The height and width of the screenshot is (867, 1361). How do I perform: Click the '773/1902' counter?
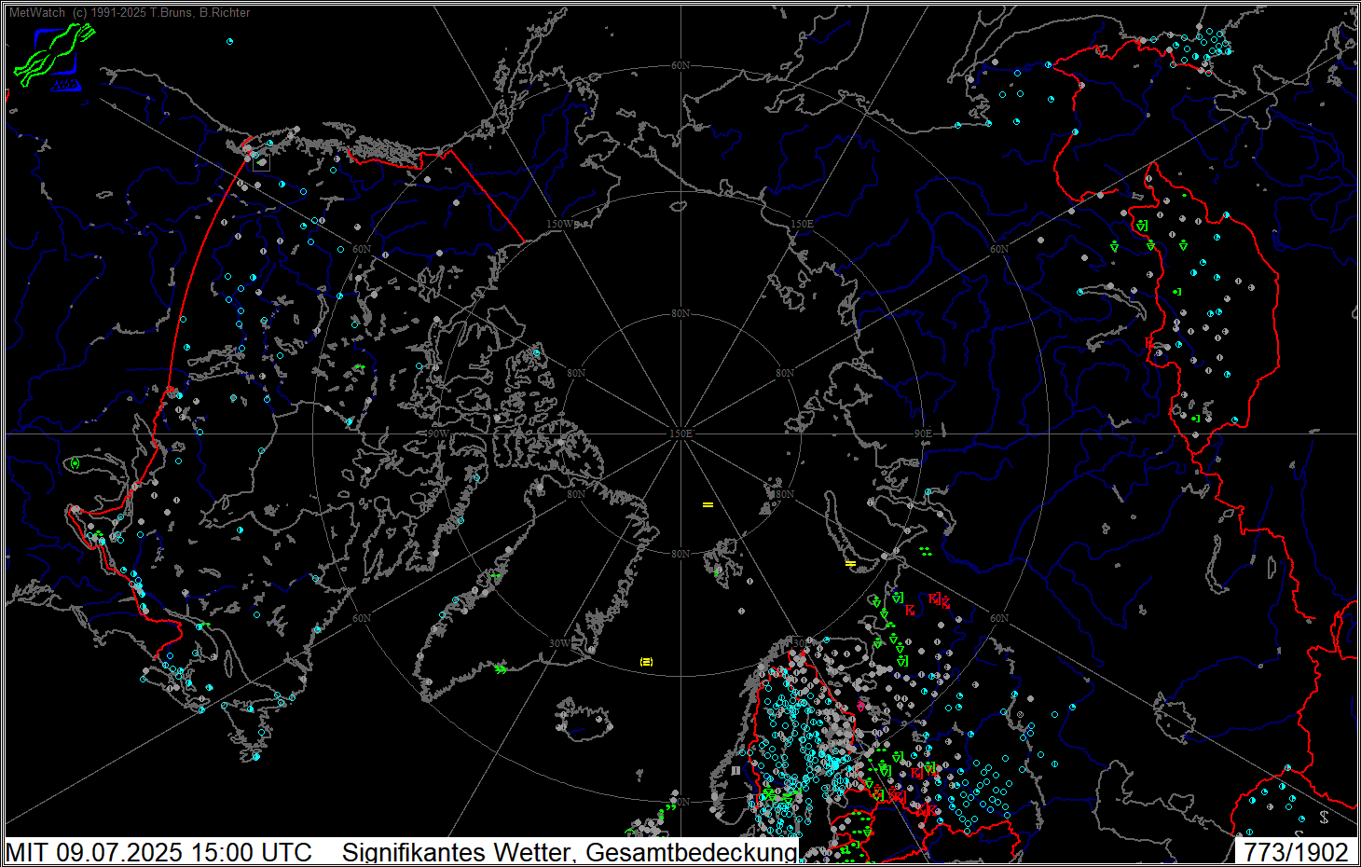tap(1297, 852)
